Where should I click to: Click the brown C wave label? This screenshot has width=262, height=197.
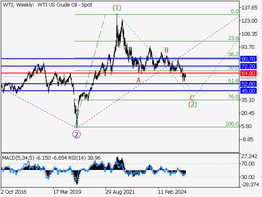click(192, 97)
